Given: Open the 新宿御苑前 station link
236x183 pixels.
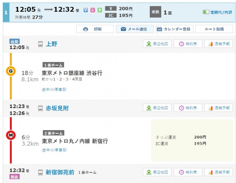Looking at the screenshot, I should [60, 172].
